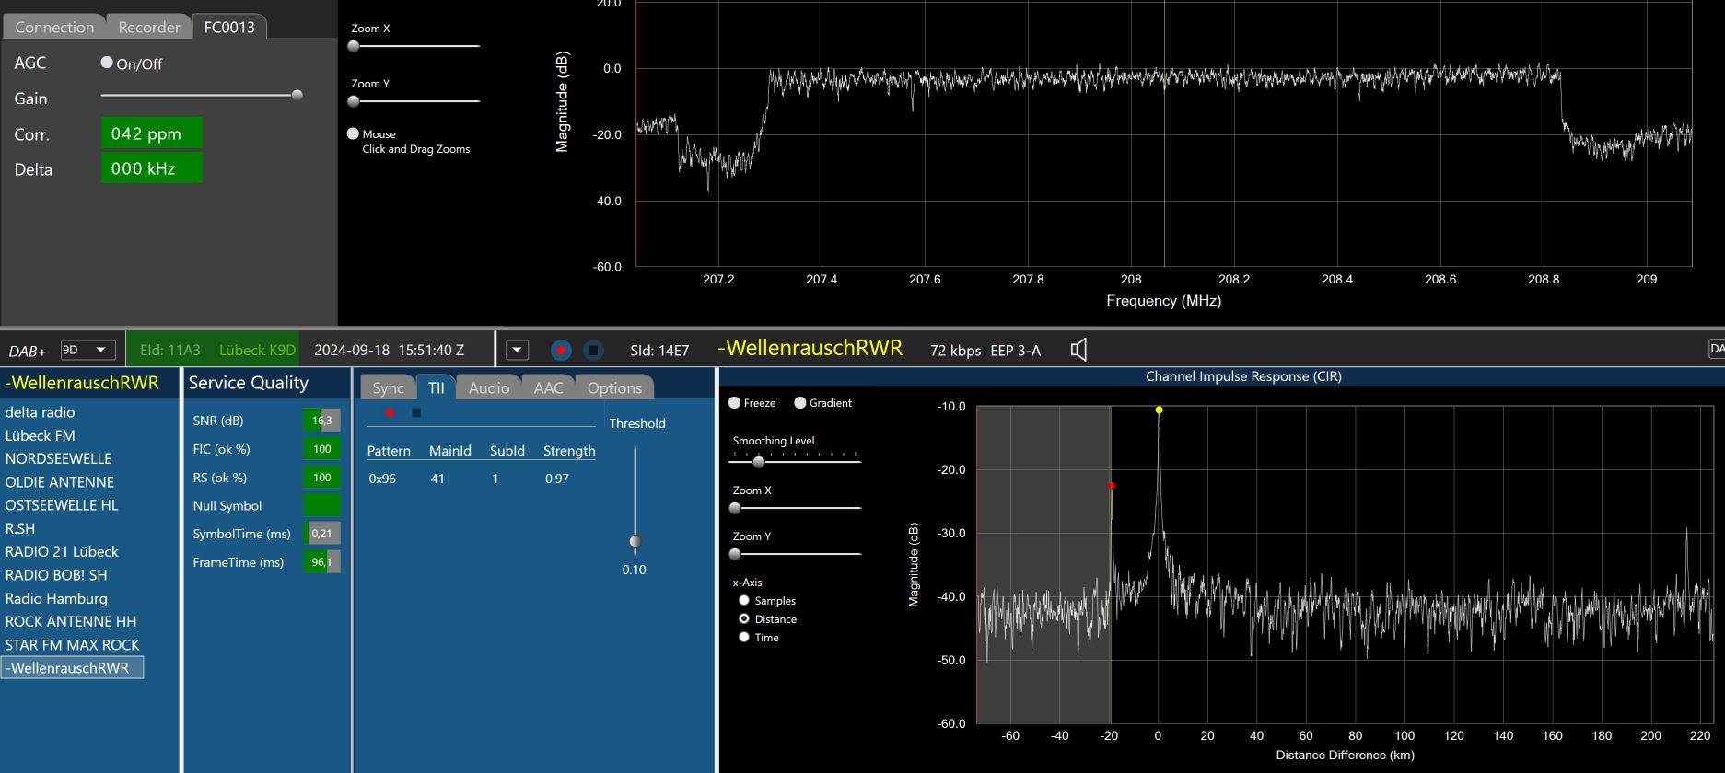This screenshot has width=1725, height=773.
Task: Enable the Gradient option for CIR
Action: click(800, 403)
